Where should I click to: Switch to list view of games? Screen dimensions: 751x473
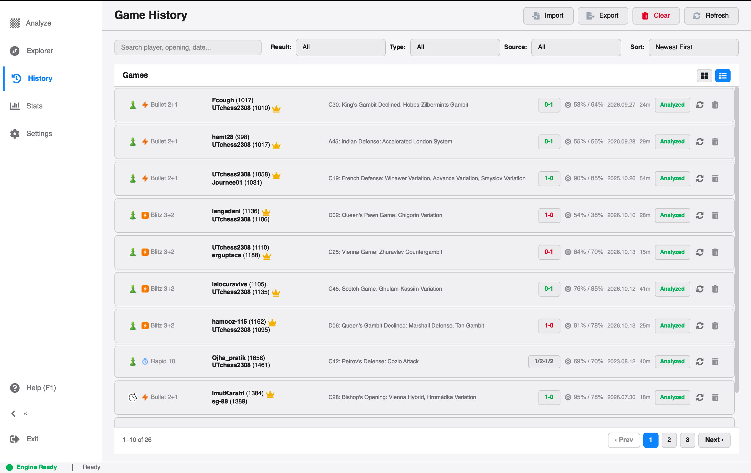click(723, 76)
